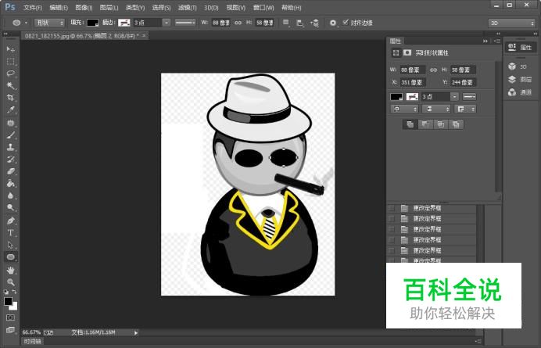This screenshot has width=541, height=348.
Task: Select the Hand tool
Action: point(10,270)
